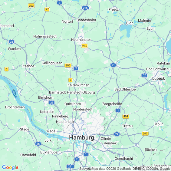Select the Elbe river label
This screenshot has width=171, height=171.
tap(15, 94)
